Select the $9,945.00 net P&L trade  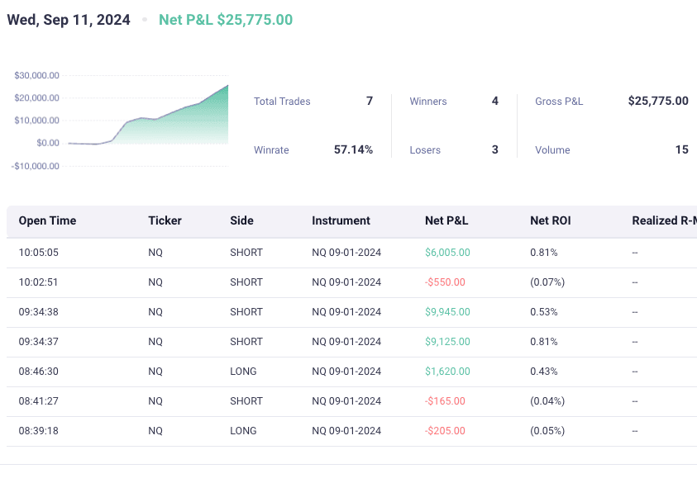tap(447, 312)
